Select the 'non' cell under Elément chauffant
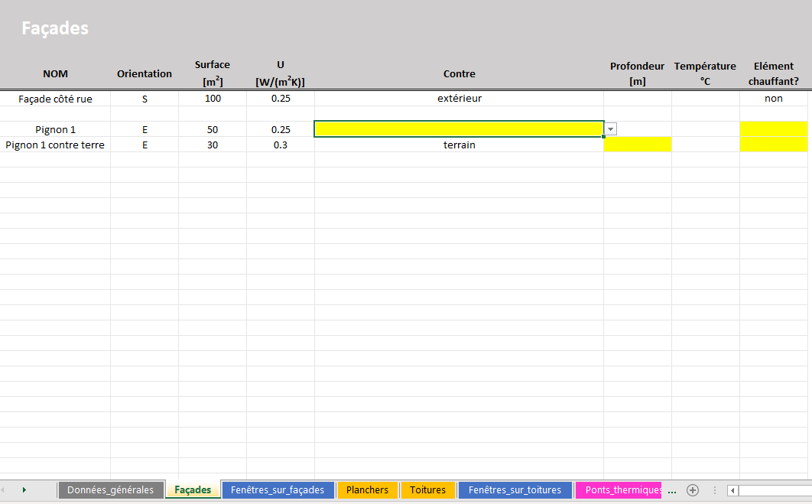 [773, 99]
